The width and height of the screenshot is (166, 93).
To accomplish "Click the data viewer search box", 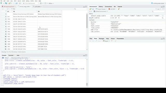I will [80, 9].
